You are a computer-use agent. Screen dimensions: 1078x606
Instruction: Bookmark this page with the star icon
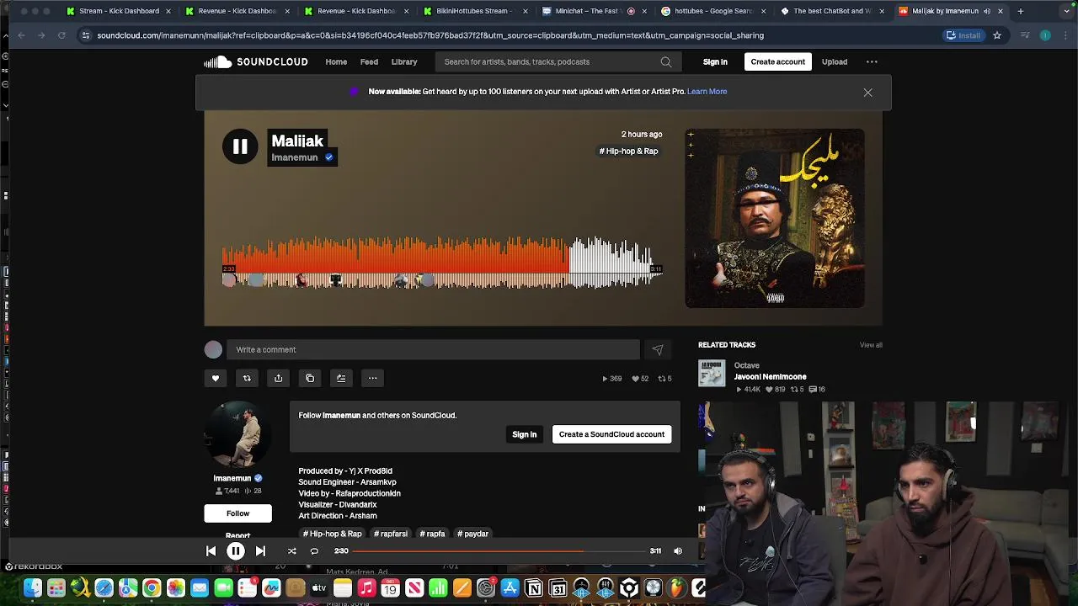pyautogui.click(x=997, y=35)
